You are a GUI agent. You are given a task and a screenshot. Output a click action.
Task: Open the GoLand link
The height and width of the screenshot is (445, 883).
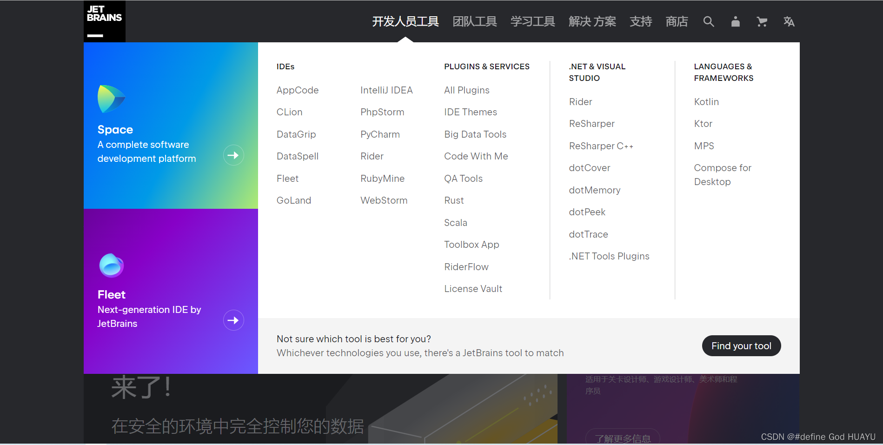point(294,200)
